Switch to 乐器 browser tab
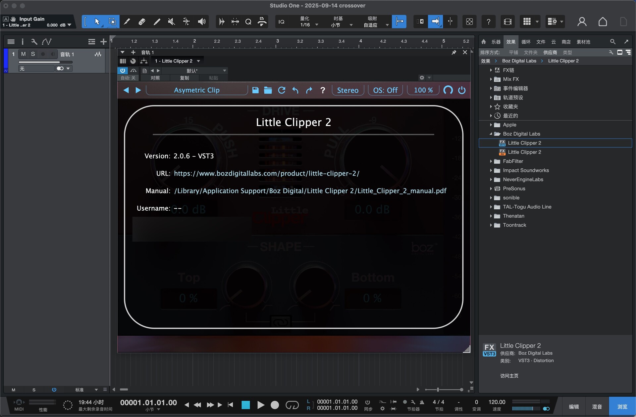 point(496,42)
